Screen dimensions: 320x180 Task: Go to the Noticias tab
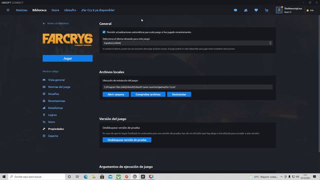[21, 10]
